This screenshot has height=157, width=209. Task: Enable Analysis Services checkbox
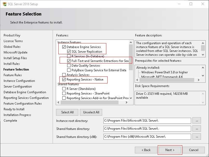point(64,75)
